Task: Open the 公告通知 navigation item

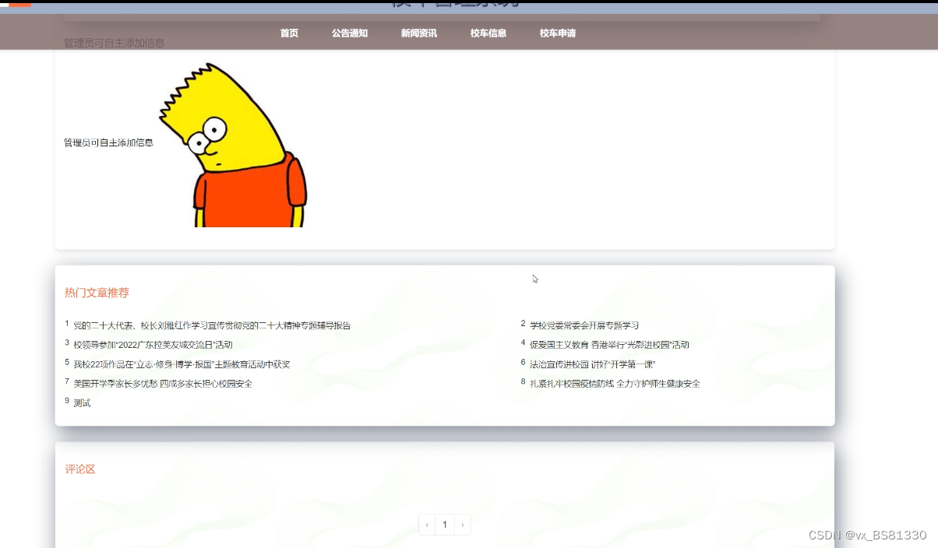Action: 349,33
